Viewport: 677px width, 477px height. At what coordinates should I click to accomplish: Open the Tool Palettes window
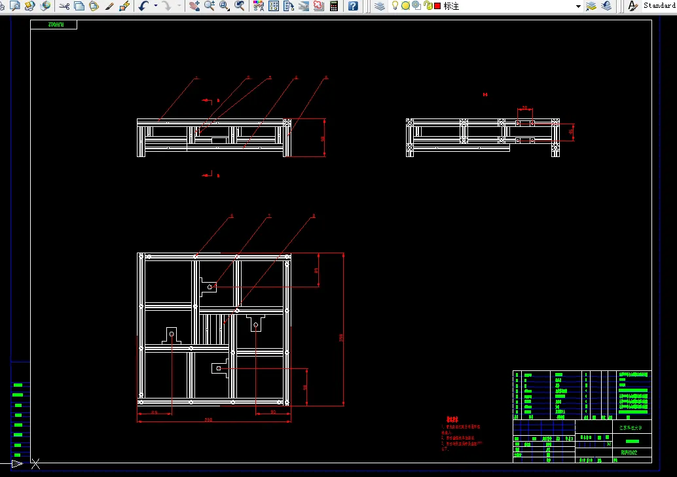point(289,6)
